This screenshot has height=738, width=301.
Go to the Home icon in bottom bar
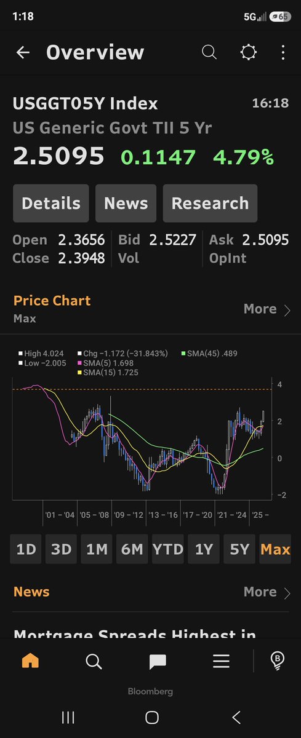pos(30,661)
